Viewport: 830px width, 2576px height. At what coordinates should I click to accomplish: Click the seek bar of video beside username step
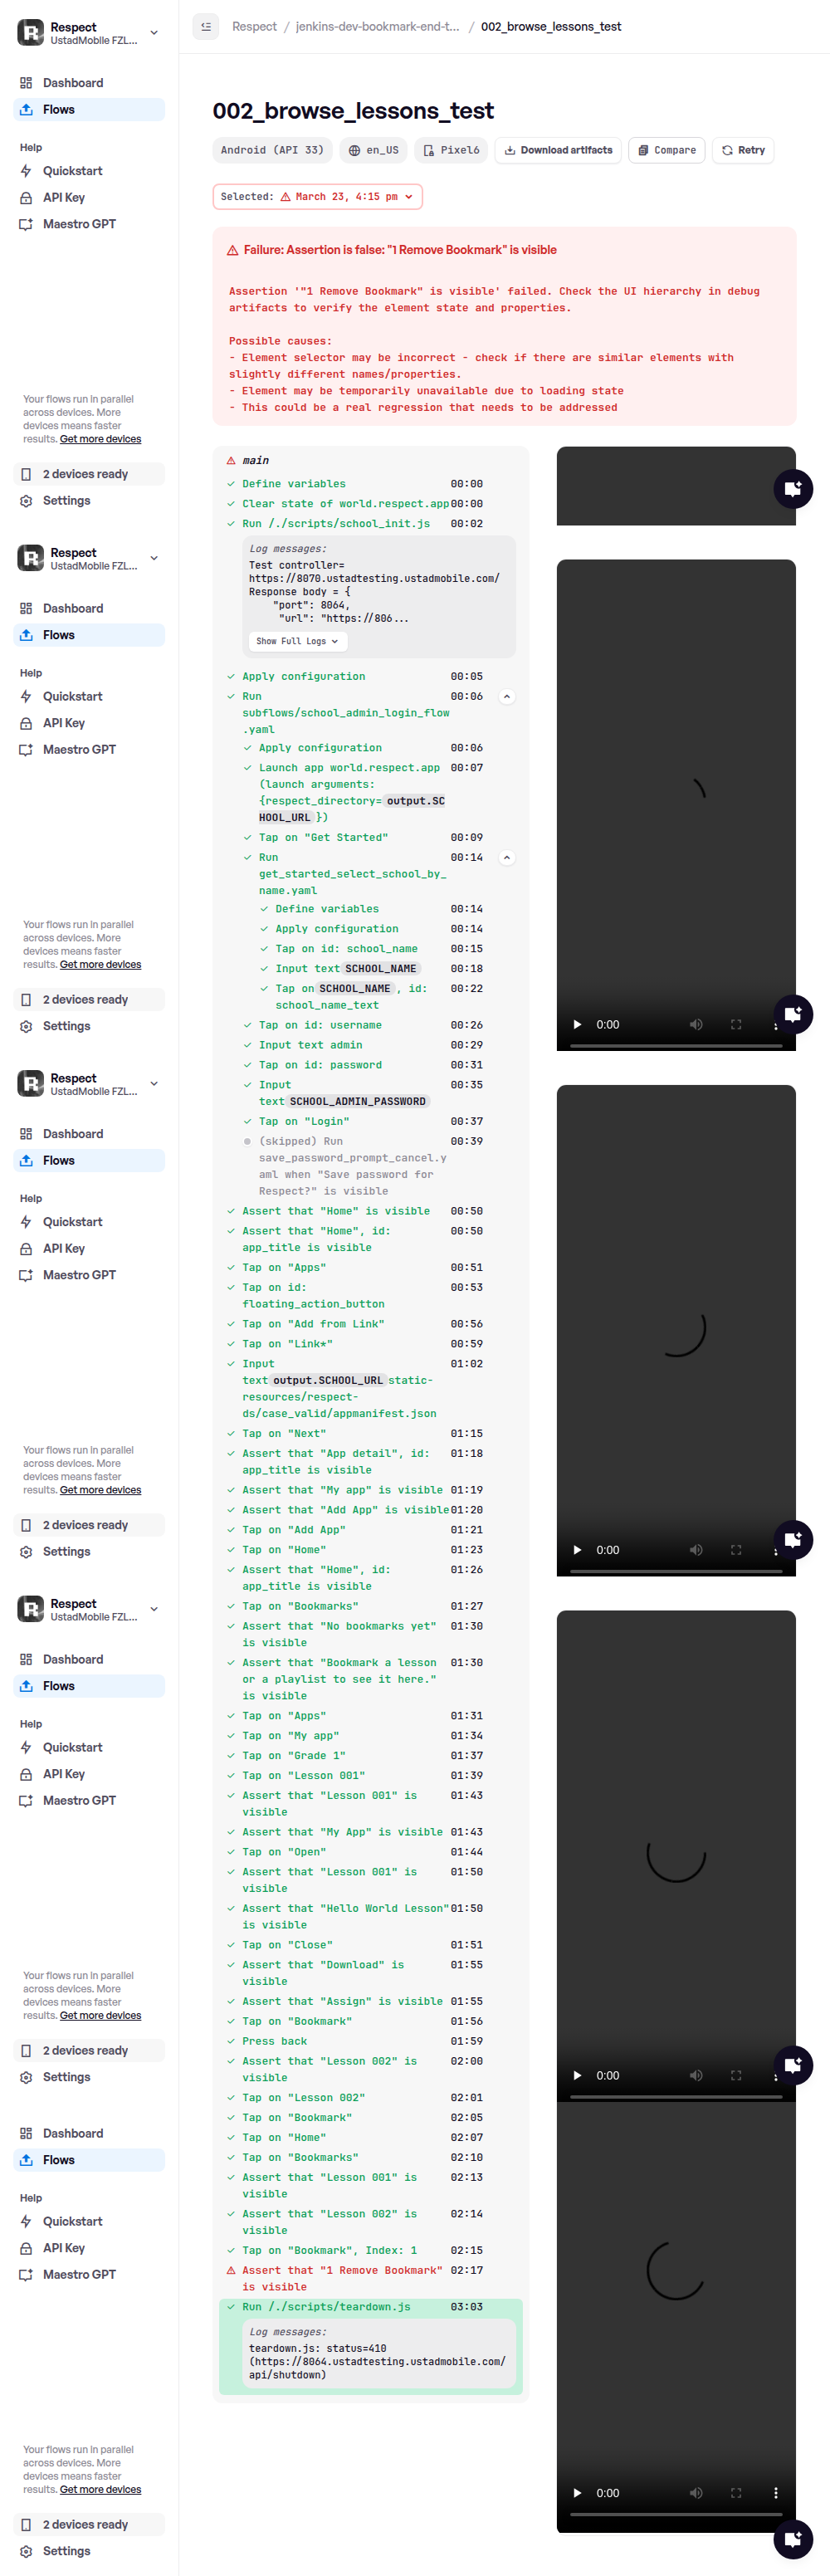(675, 1046)
